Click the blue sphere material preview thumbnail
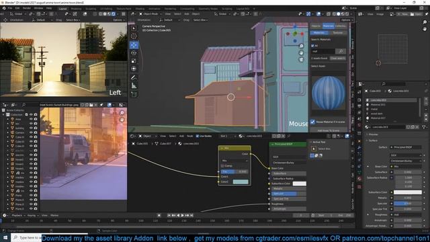The height and width of the screenshot is (242, 430). coord(328,93)
